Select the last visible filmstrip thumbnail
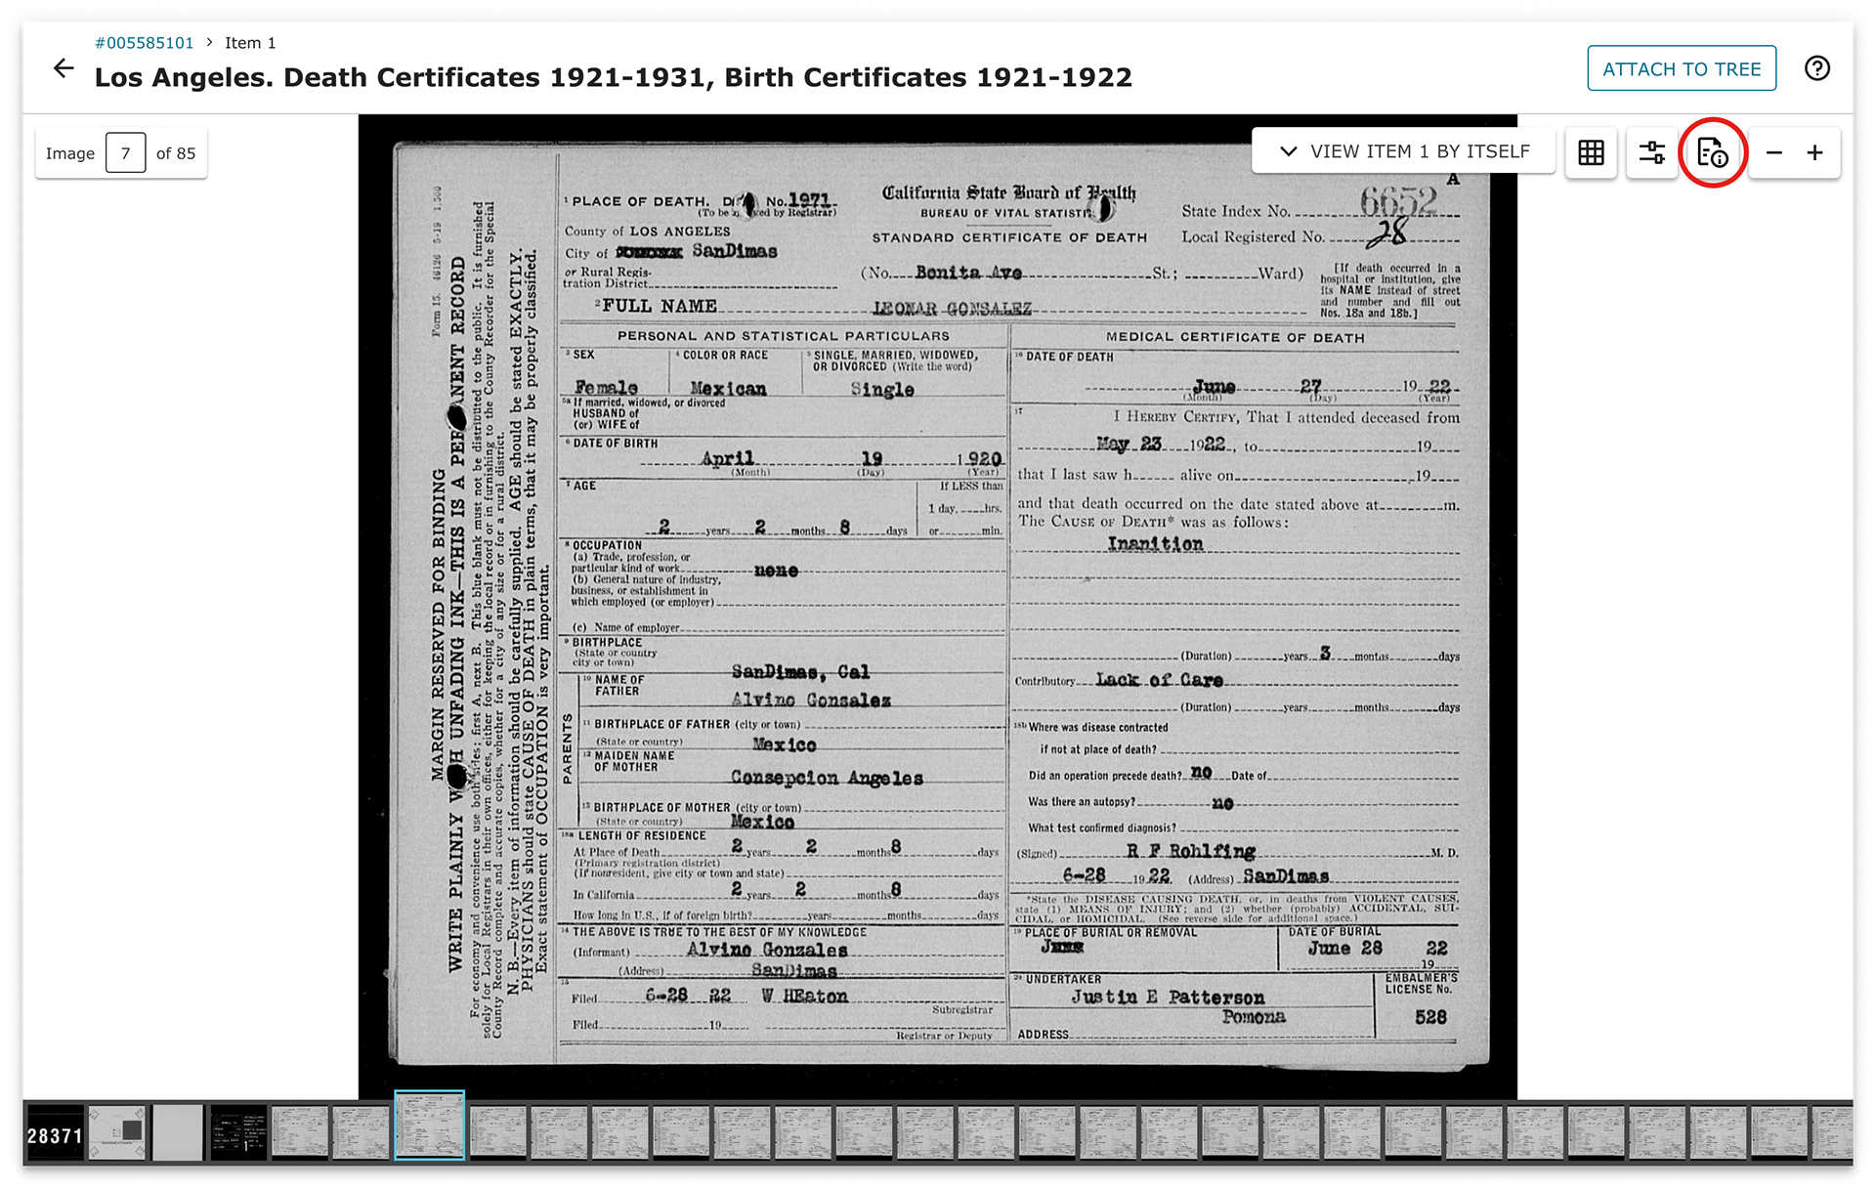Image resolution: width=1876 pixels, height=1190 pixels. pos(1831,1133)
